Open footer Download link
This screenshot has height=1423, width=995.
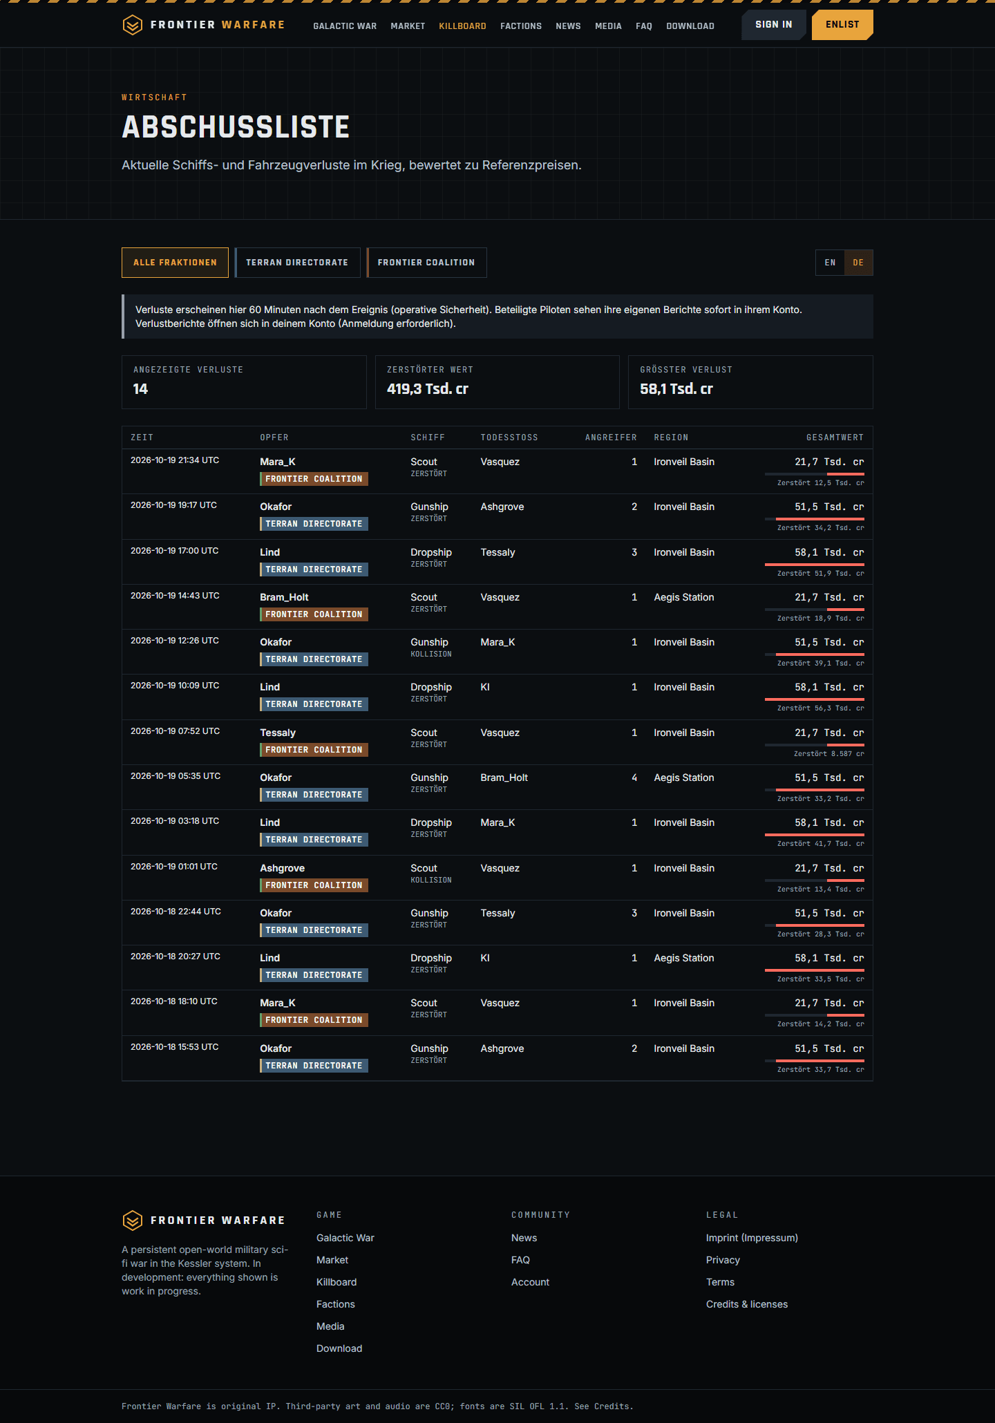(x=339, y=1348)
